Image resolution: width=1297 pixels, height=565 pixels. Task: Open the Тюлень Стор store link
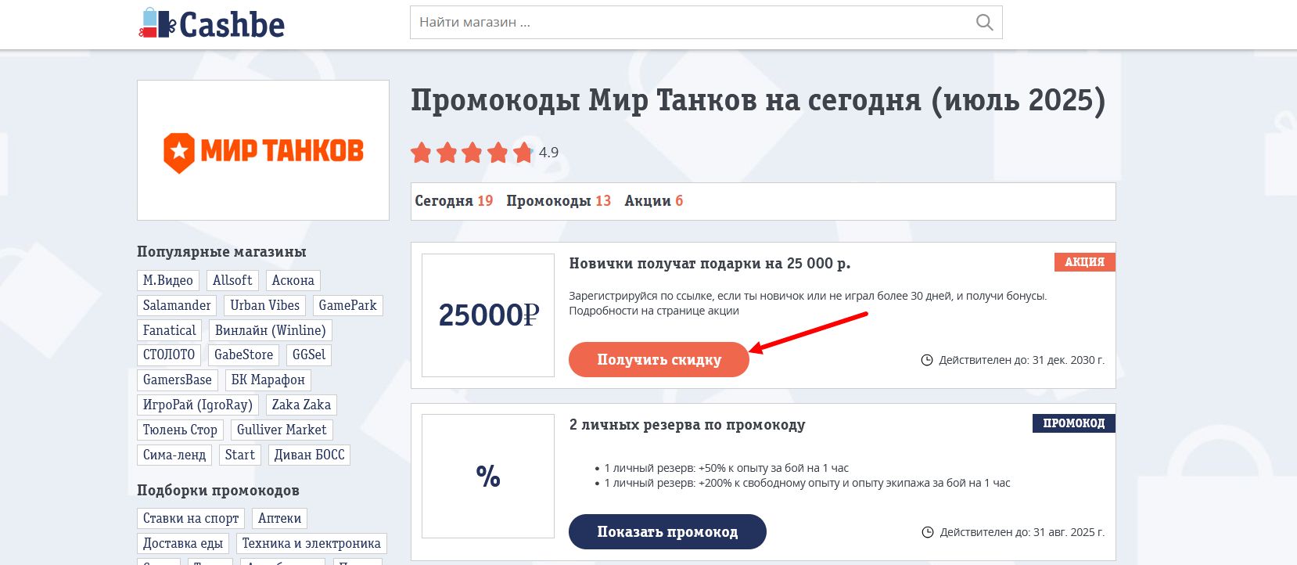180,430
